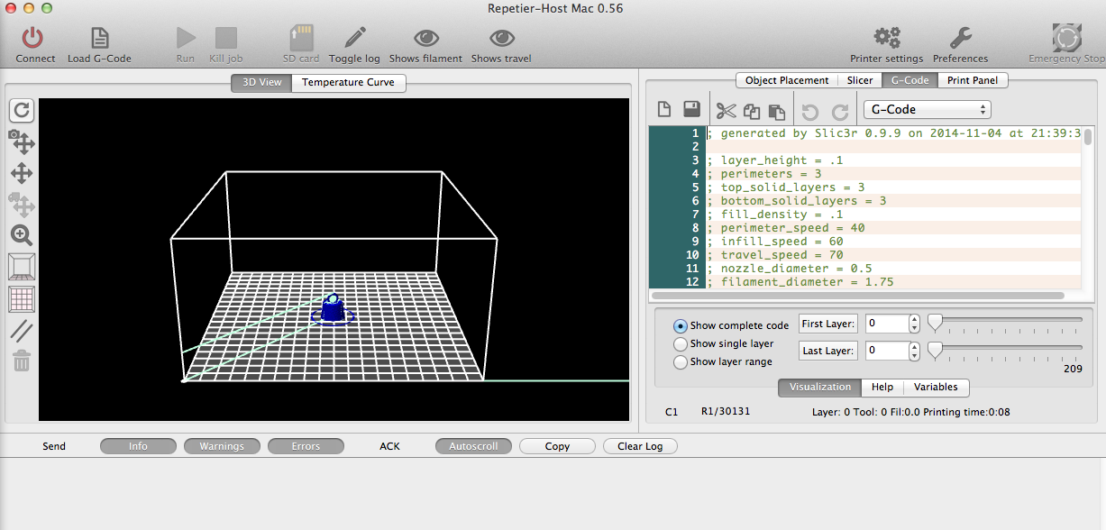Switch to Temperature Curve tab
The image size is (1106, 530).
point(349,82)
